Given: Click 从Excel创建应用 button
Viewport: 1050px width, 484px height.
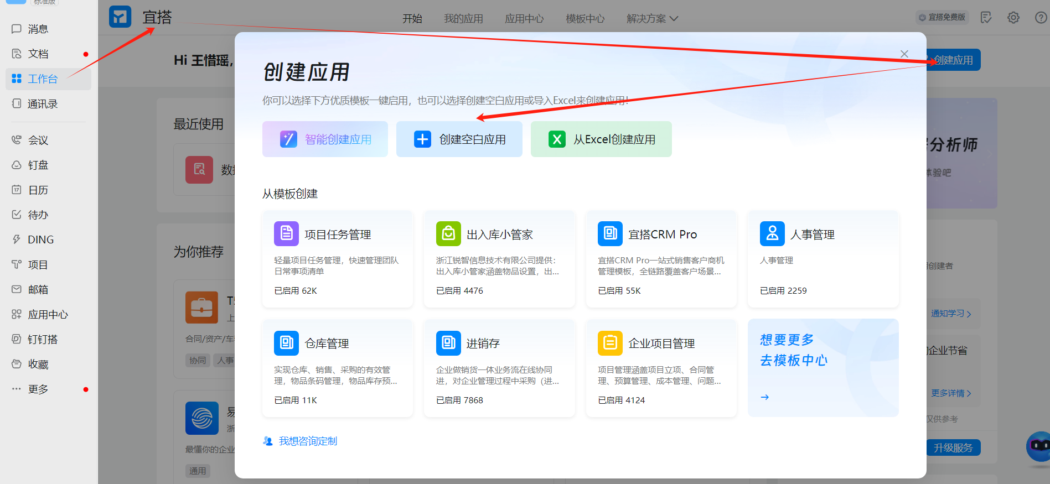Looking at the screenshot, I should pyautogui.click(x=601, y=139).
